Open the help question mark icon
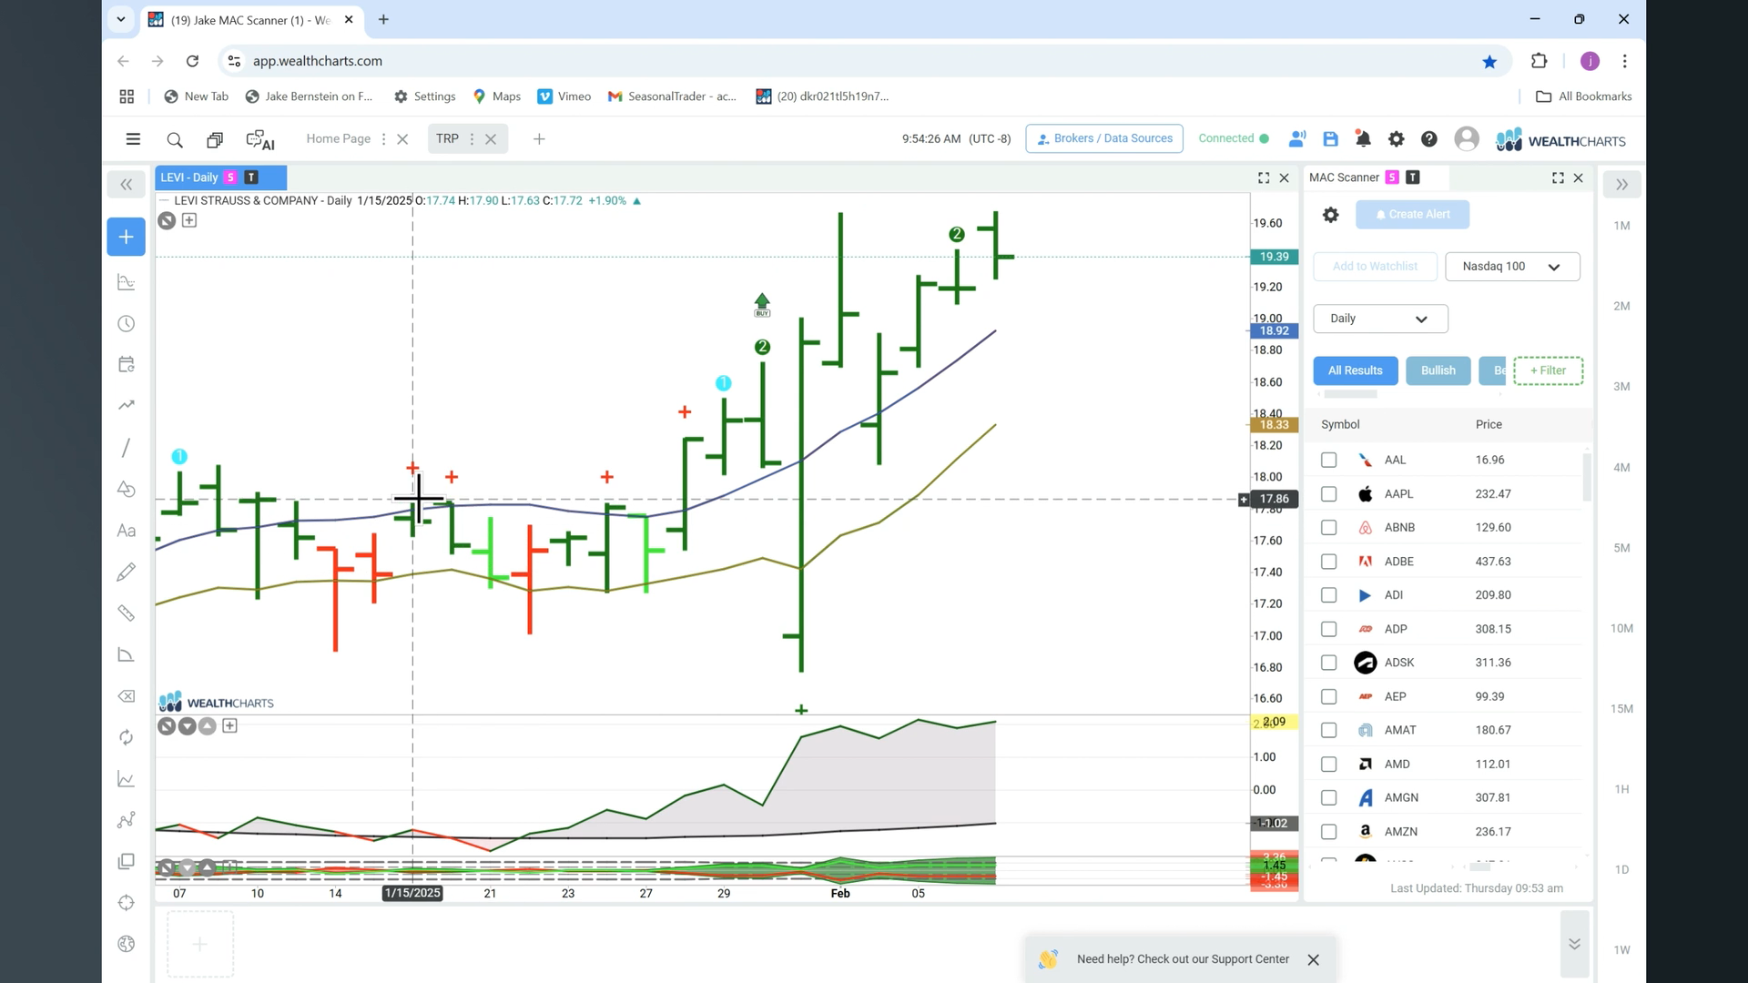The height and width of the screenshot is (983, 1748). (x=1428, y=139)
